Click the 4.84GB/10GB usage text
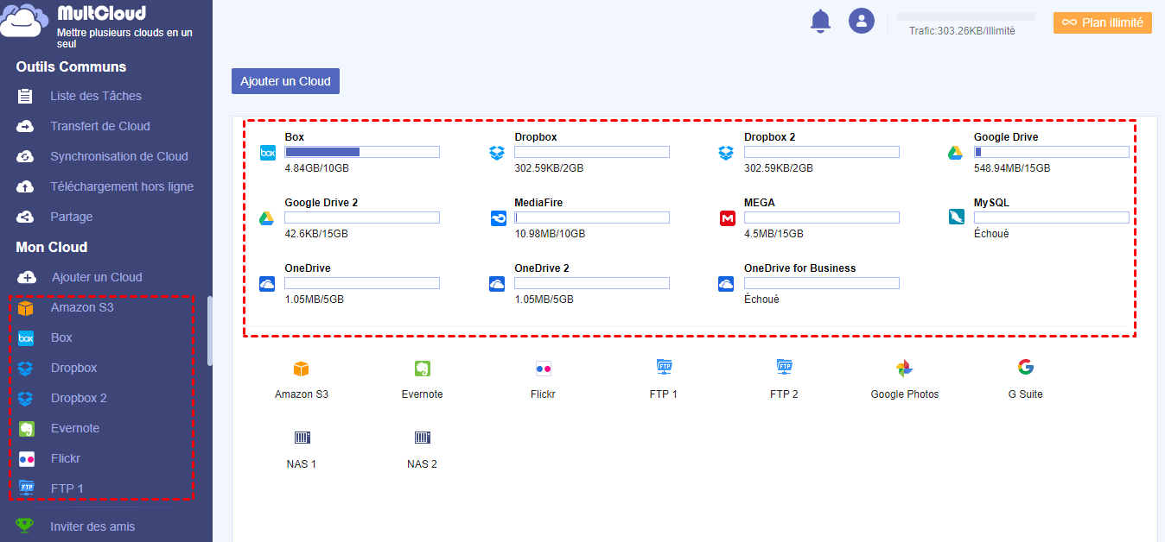 (x=316, y=168)
